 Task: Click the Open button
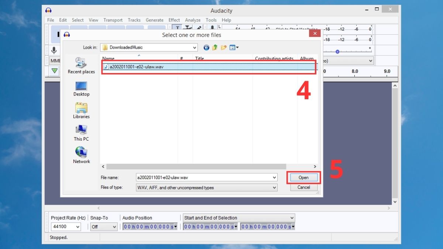(x=303, y=177)
